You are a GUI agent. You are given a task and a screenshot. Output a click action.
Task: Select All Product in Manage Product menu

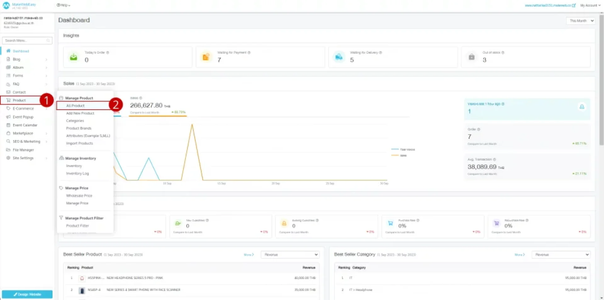tap(75, 106)
